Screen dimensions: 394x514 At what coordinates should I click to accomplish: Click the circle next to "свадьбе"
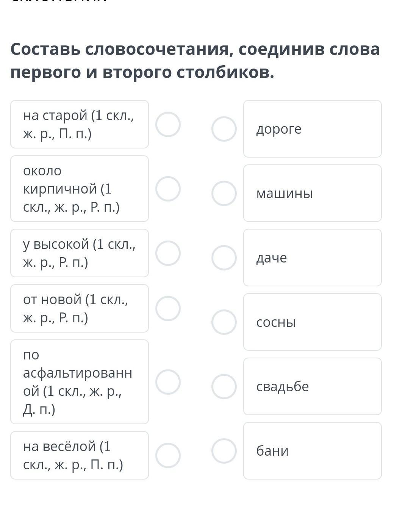pyautogui.click(x=224, y=386)
